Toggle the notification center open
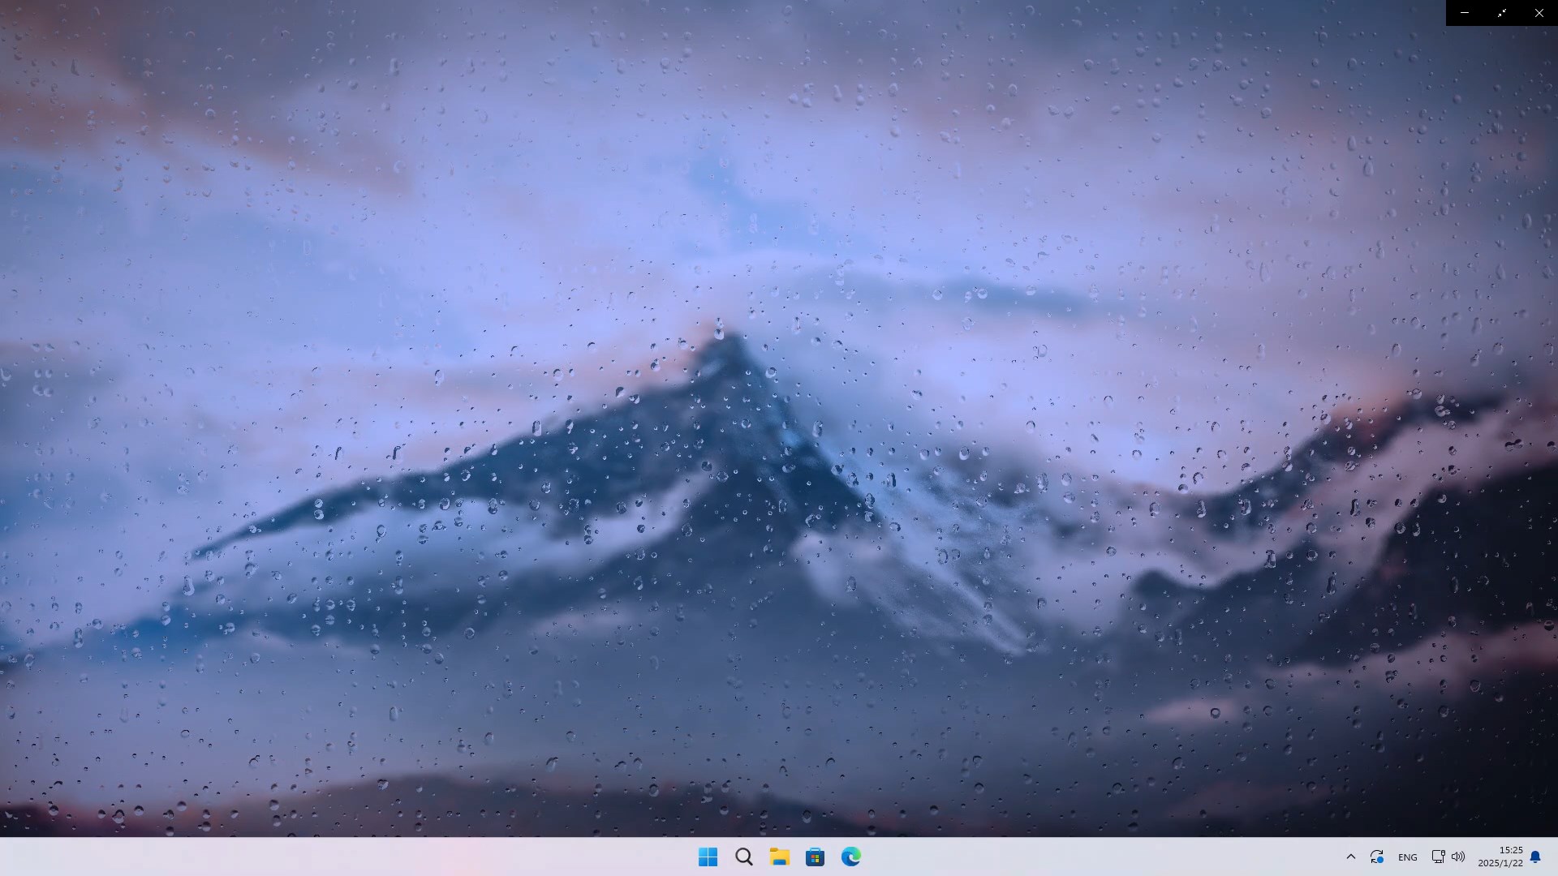 pyautogui.click(x=1535, y=857)
